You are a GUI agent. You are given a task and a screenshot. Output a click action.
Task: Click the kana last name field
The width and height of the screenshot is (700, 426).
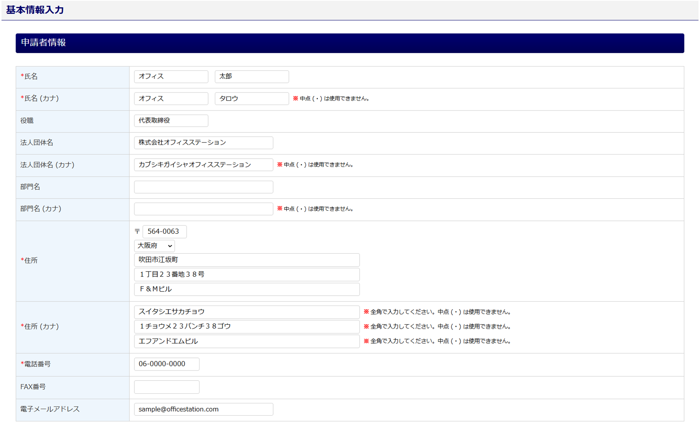(x=171, y=99)
